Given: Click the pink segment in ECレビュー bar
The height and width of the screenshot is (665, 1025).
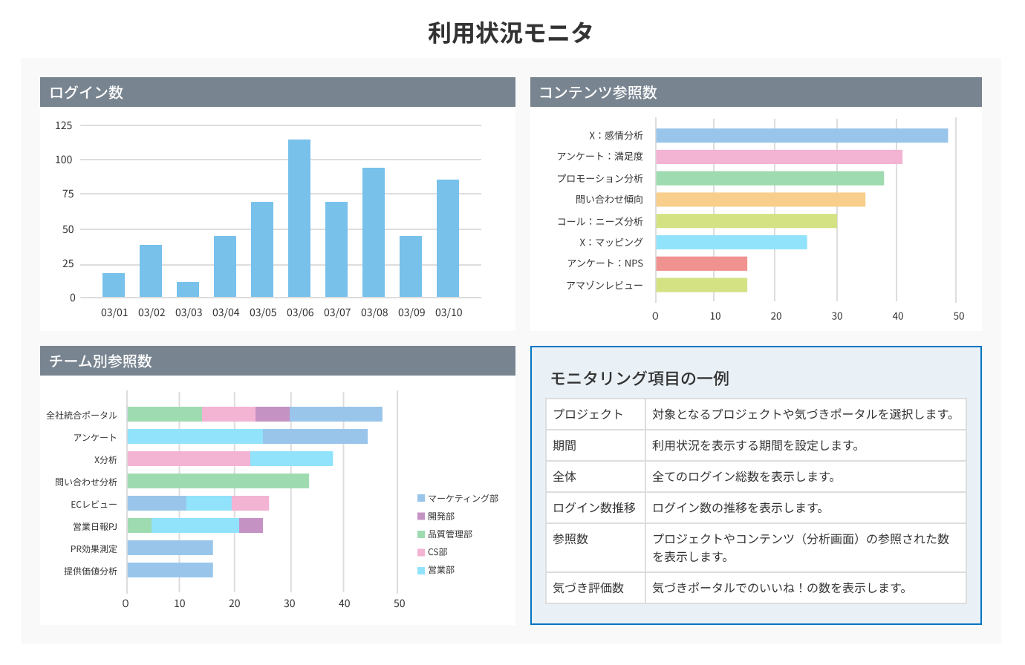Looking at the screenshot, I should [250, 503].
